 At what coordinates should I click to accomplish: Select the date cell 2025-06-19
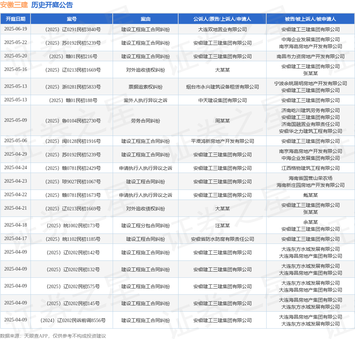(x=15, y=29)
